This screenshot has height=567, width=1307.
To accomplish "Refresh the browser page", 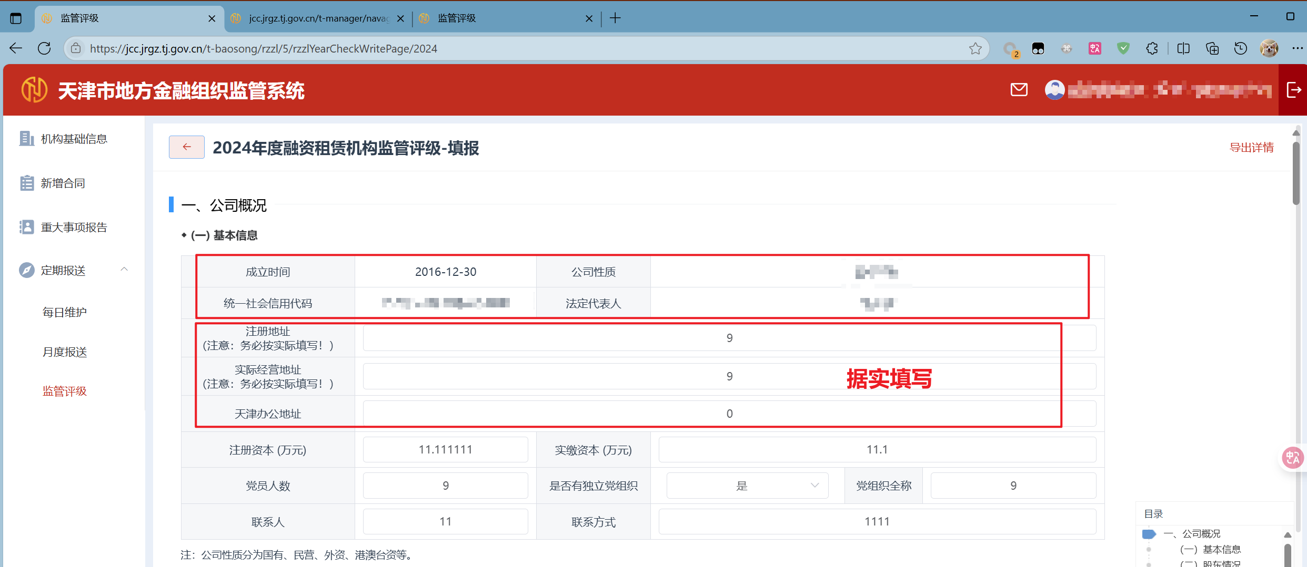I will (x=45, y=48).
